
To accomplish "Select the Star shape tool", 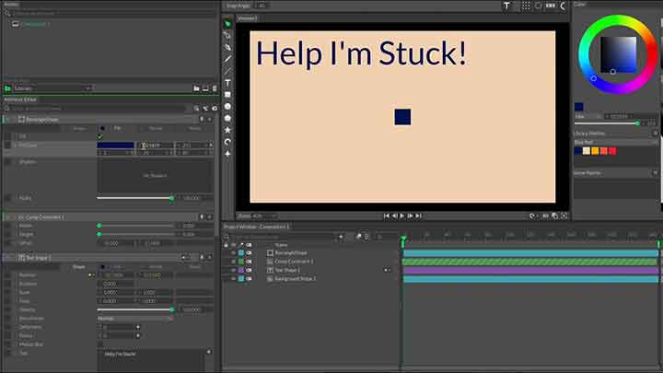I will 227,130.
